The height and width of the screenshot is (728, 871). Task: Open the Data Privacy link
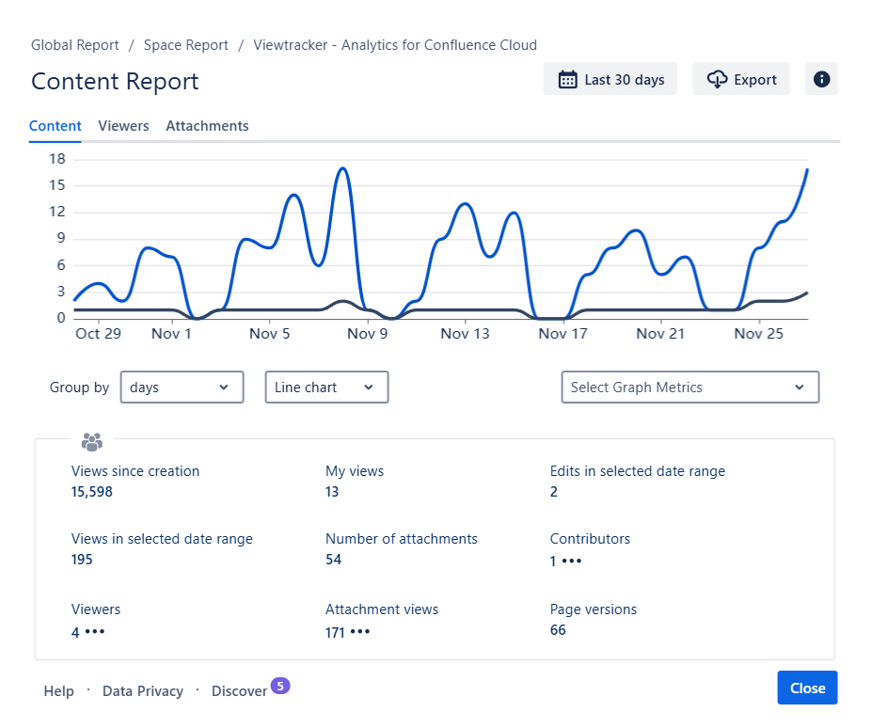pos(143,691)
